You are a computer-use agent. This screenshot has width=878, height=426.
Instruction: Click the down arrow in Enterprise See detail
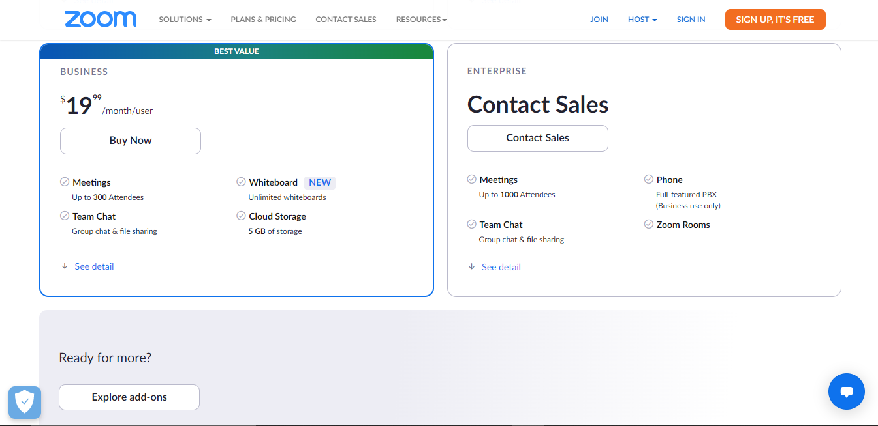click(471, 266)
